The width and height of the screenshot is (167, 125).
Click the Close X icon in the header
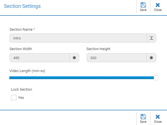[158, 5]
